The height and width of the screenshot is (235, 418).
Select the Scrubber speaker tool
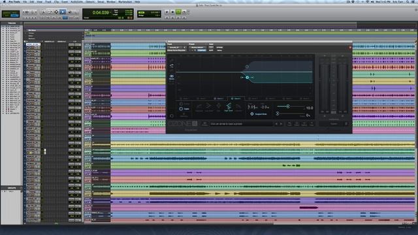70,12
